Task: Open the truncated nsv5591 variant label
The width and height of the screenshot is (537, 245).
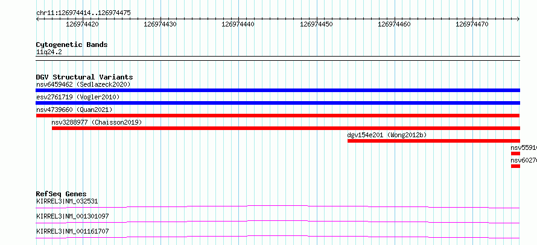Action: (524, 147)
